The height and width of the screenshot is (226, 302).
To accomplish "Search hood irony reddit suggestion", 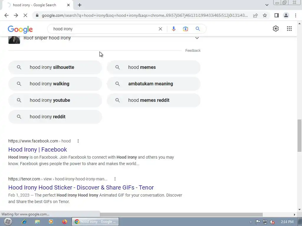I will point(55,117).
